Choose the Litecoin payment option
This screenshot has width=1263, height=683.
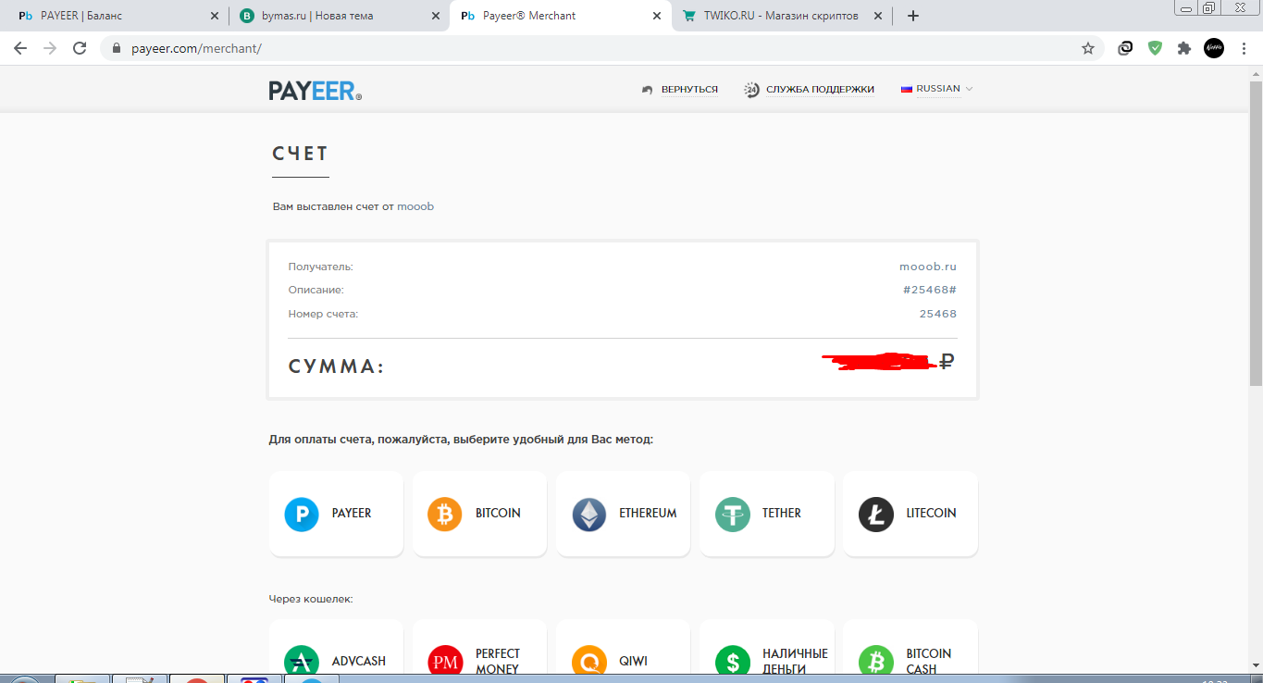tap(876, 514)
